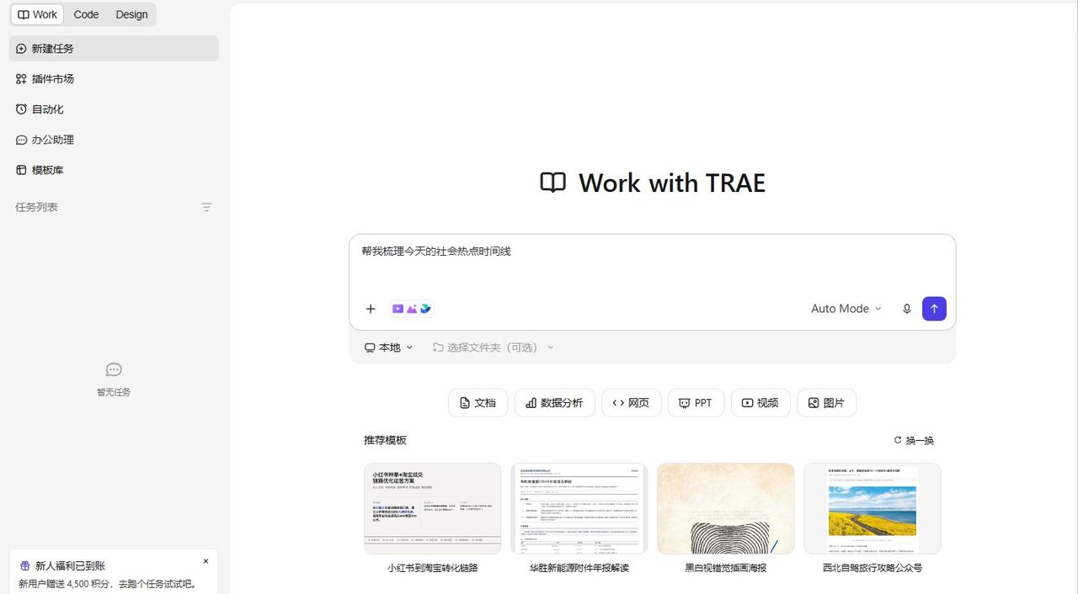
Task: Click the 暂无任务 chat bubble icon
Action: 114,369
